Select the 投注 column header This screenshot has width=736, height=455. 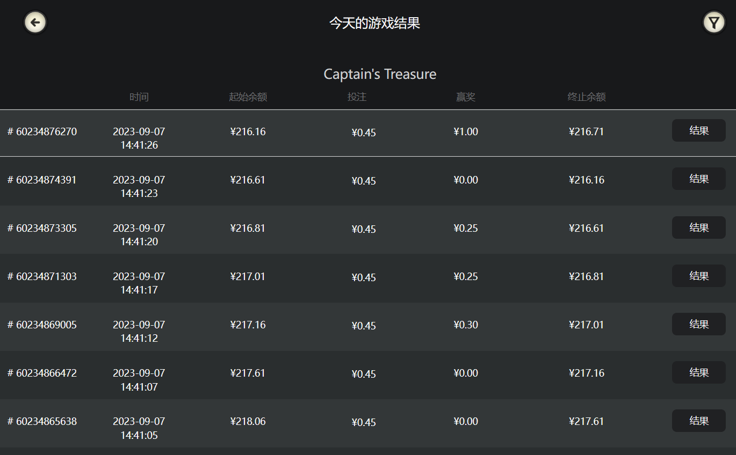357,97
